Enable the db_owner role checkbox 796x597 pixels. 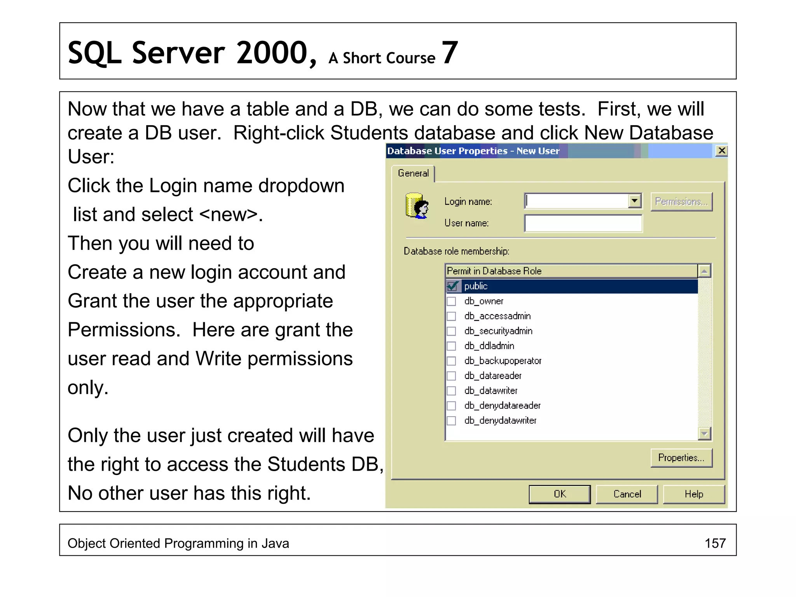tap(451, 301)
